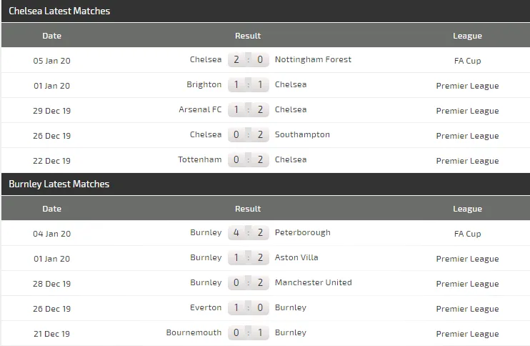Open the Manchester United team link
530x346 pixels.
point(313,282)
